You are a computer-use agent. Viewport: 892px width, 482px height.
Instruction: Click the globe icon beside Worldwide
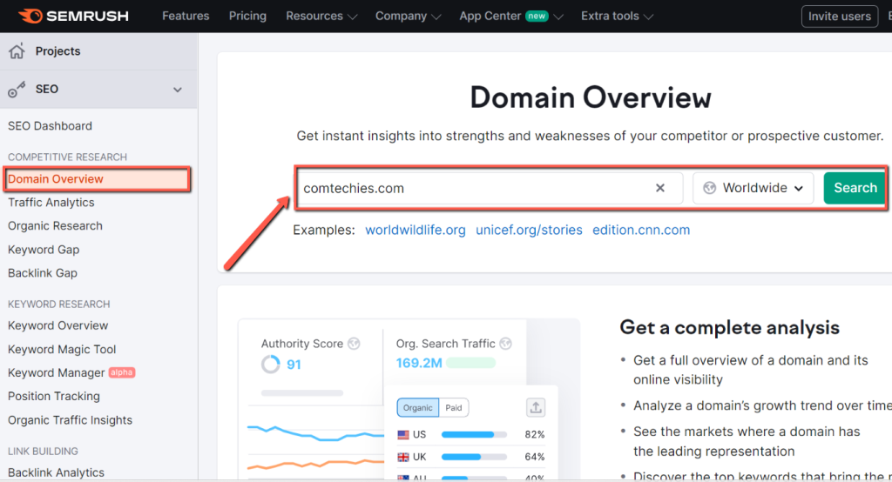click(709, 188)
